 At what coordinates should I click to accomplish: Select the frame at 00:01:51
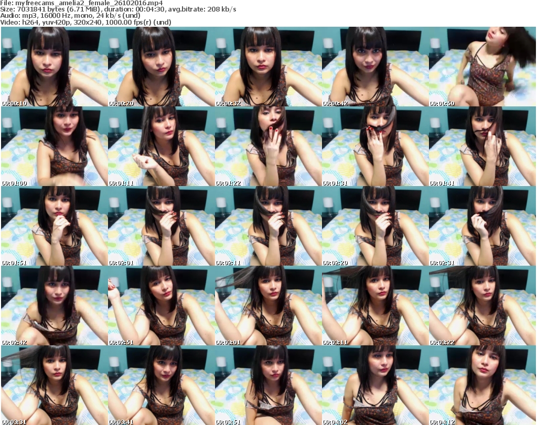click(54, 226)
